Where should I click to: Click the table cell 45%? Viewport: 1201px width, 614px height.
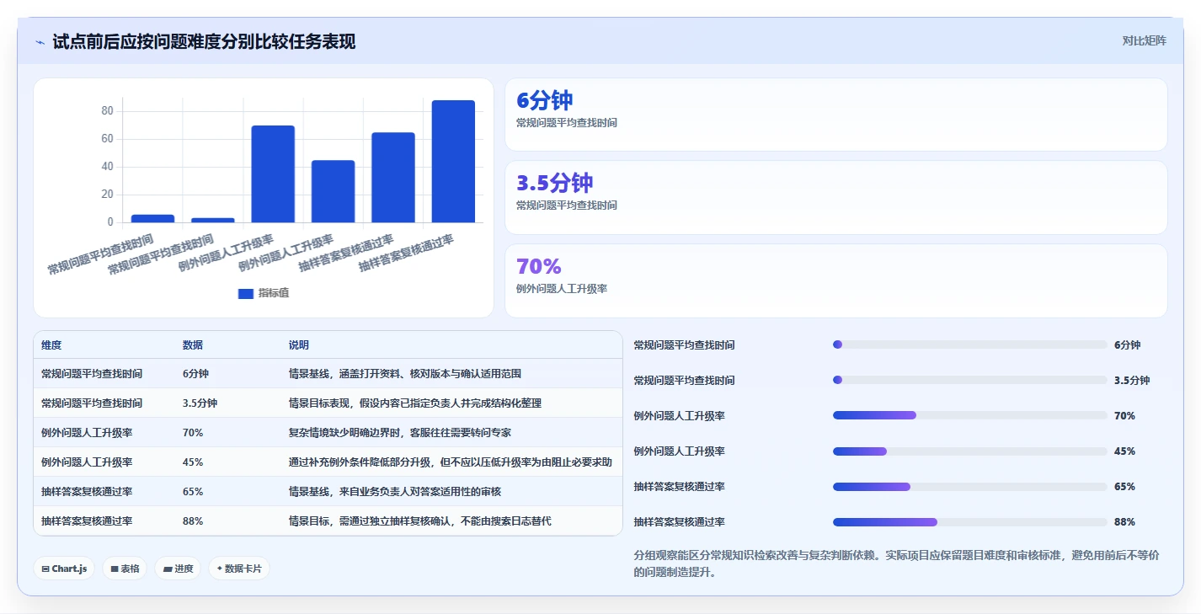[193, 462]
